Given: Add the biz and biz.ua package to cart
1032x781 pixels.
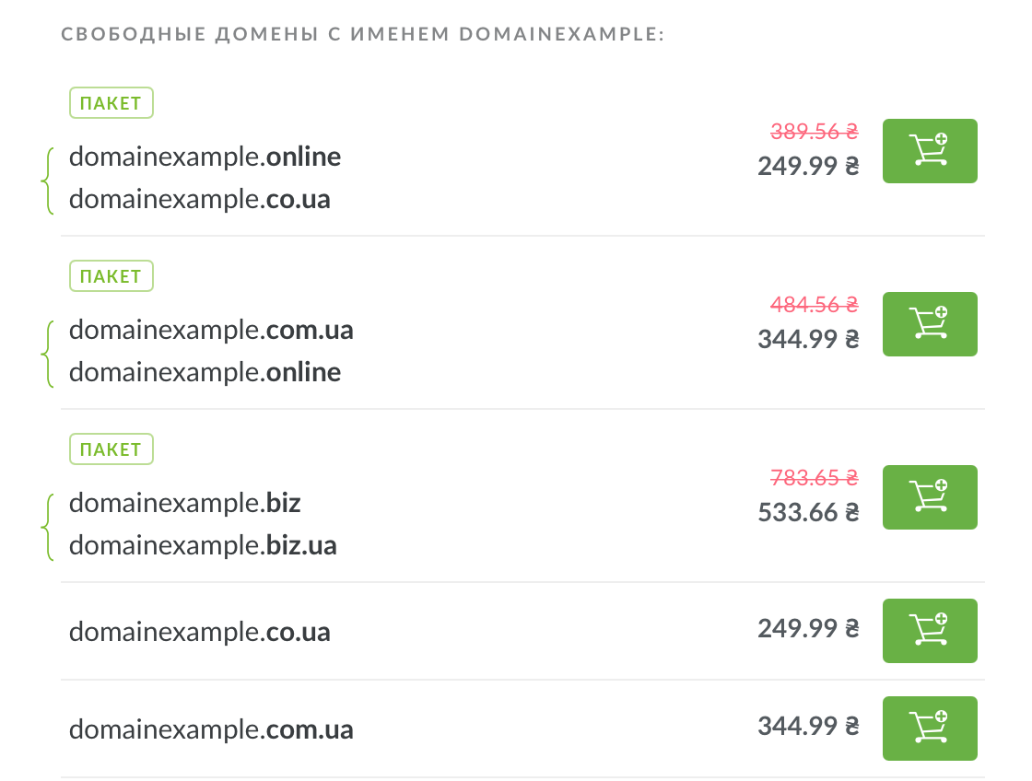Looking at the screenshot, I should 929,497.
